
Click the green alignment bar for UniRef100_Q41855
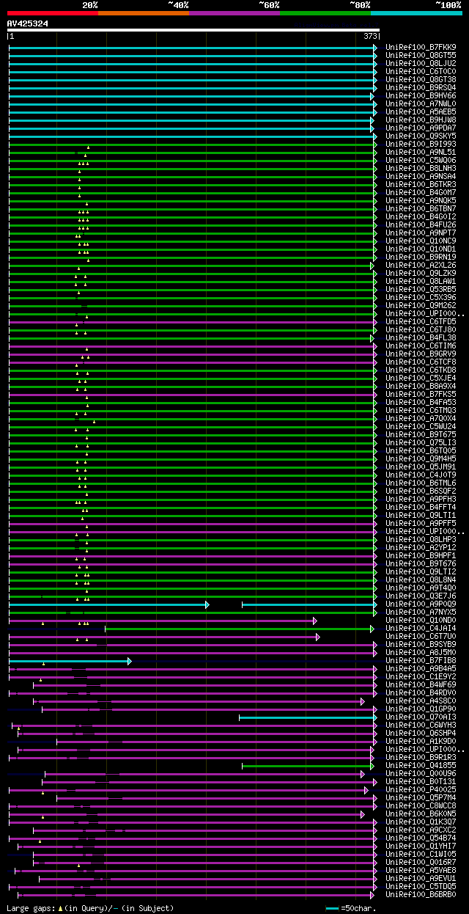pyautogui.click(x=308, y=766)
